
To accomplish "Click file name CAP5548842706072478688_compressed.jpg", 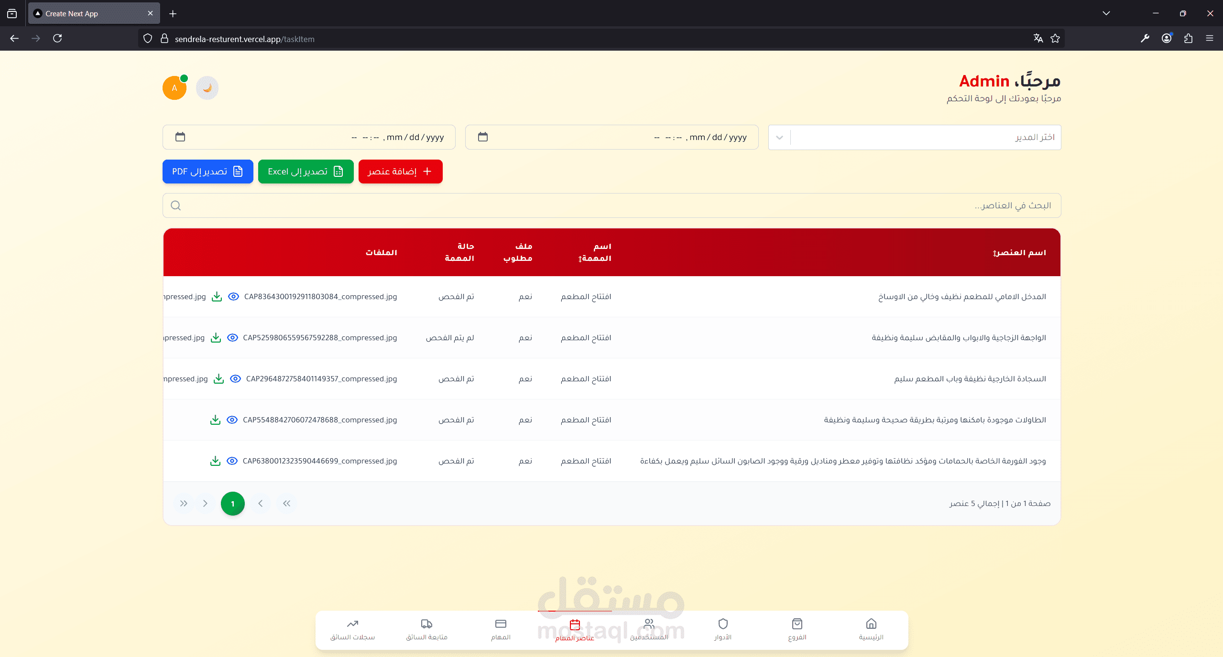I will pyautogui.click(x=320, y=420).
